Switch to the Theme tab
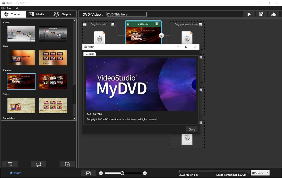Image resolution: width=282 pixels, height=178 pixels. pos(14,14)
